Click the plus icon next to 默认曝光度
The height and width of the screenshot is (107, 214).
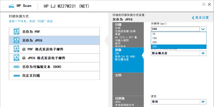point(203,53)
